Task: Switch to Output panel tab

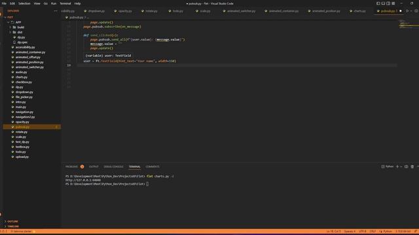Action: click(x=94, y=166)
